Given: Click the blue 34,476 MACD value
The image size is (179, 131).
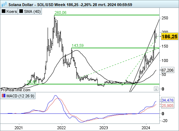Looking at the screenshot, I should click(x=168, y=100).
